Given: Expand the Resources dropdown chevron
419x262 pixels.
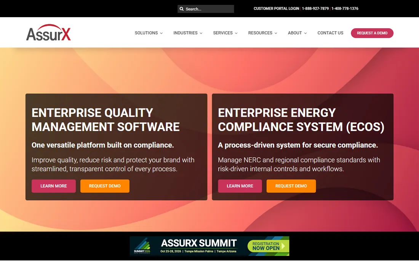Looking at the screenshot, I should [x=276, y=33].
